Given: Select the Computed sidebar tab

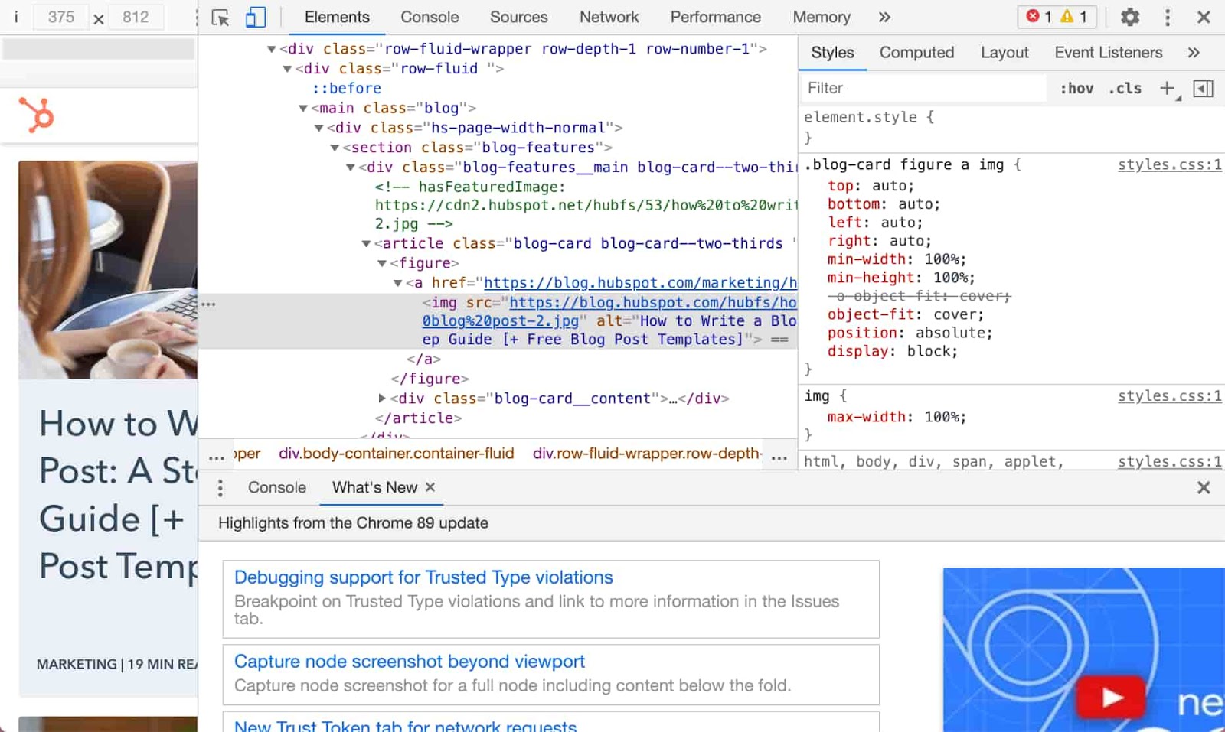Looking at the screenshot, I should 916,53.
